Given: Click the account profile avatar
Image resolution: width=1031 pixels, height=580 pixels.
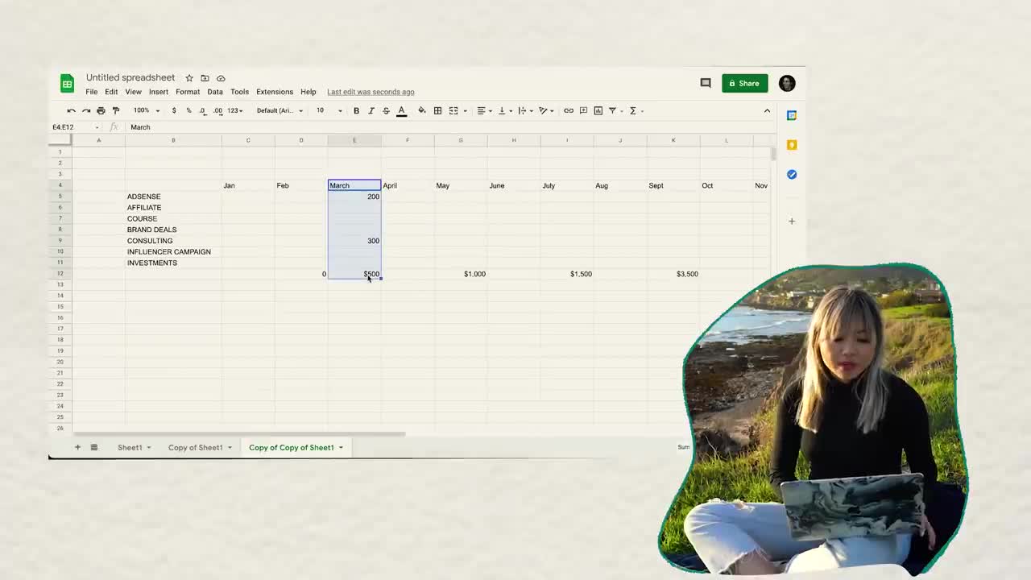Looking at the screenshot, I should click(x=787, y=83).
